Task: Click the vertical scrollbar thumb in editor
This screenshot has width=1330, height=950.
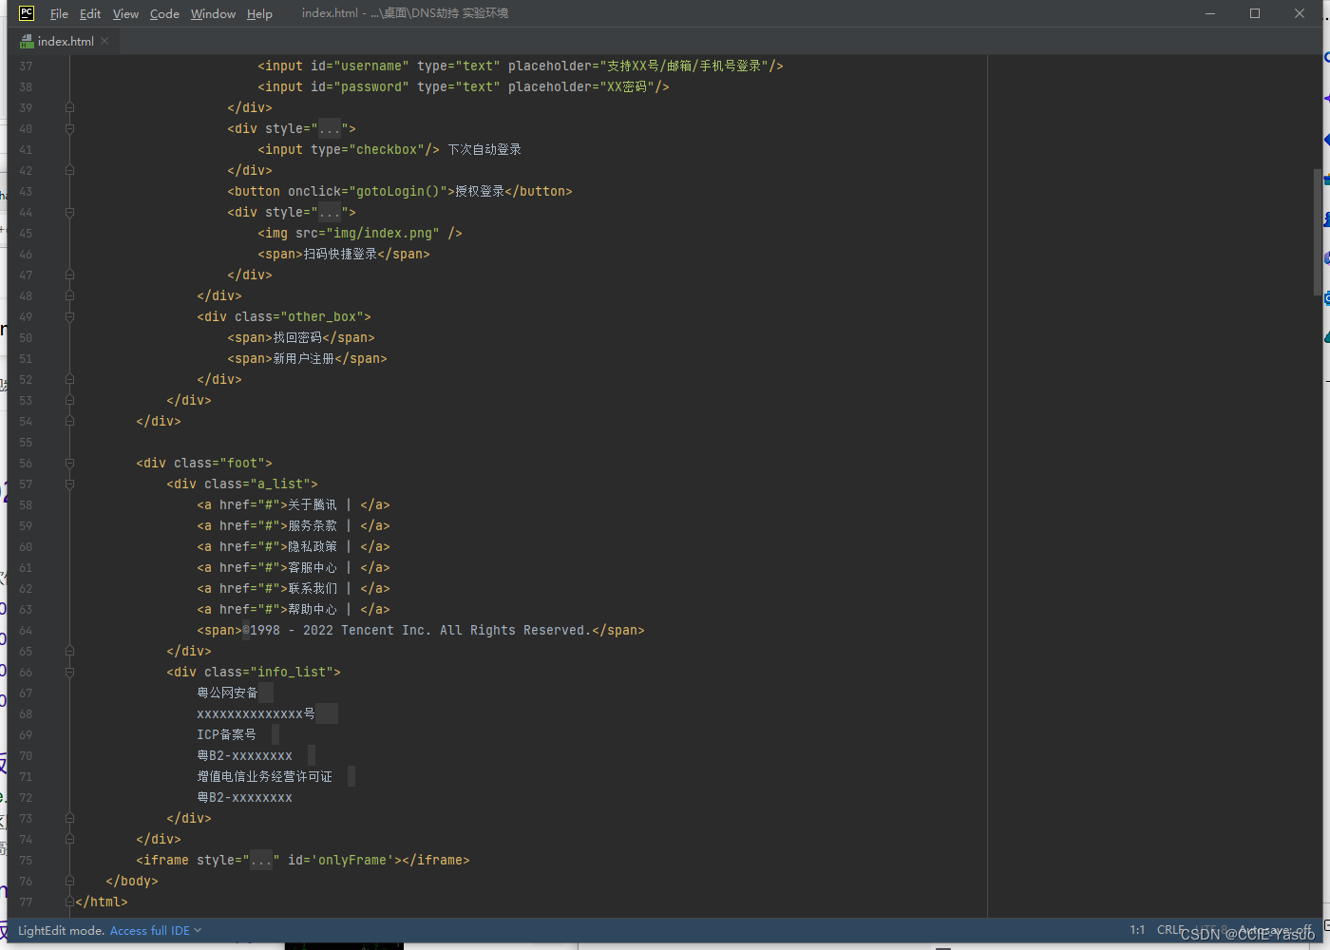Action: tap(1317, 232)
